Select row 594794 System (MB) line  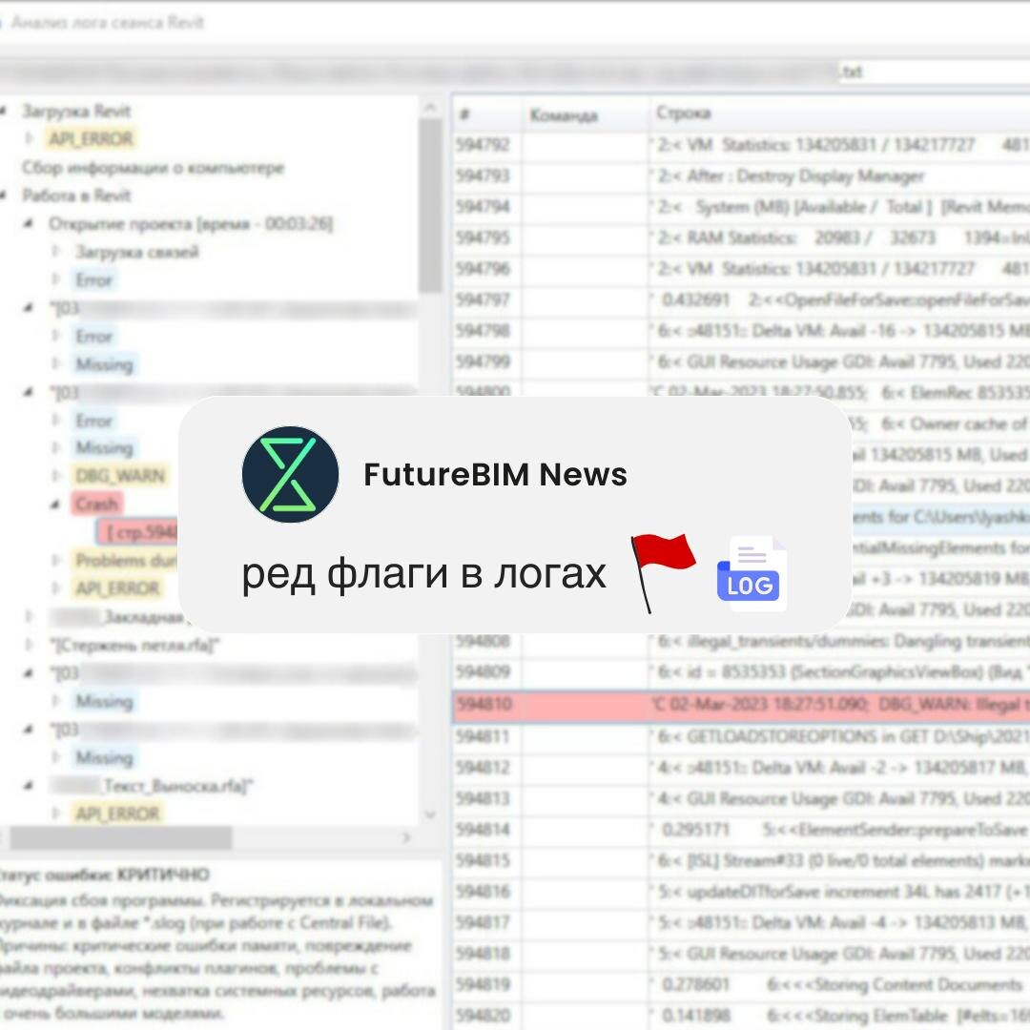[741, 207]
